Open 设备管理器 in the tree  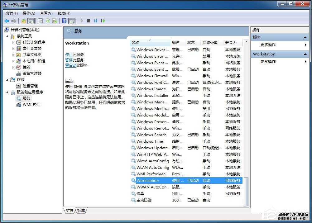point(32,73)
